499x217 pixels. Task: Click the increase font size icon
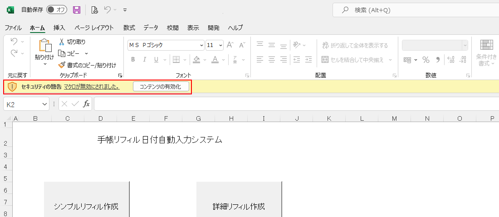[x=230, y=45]
